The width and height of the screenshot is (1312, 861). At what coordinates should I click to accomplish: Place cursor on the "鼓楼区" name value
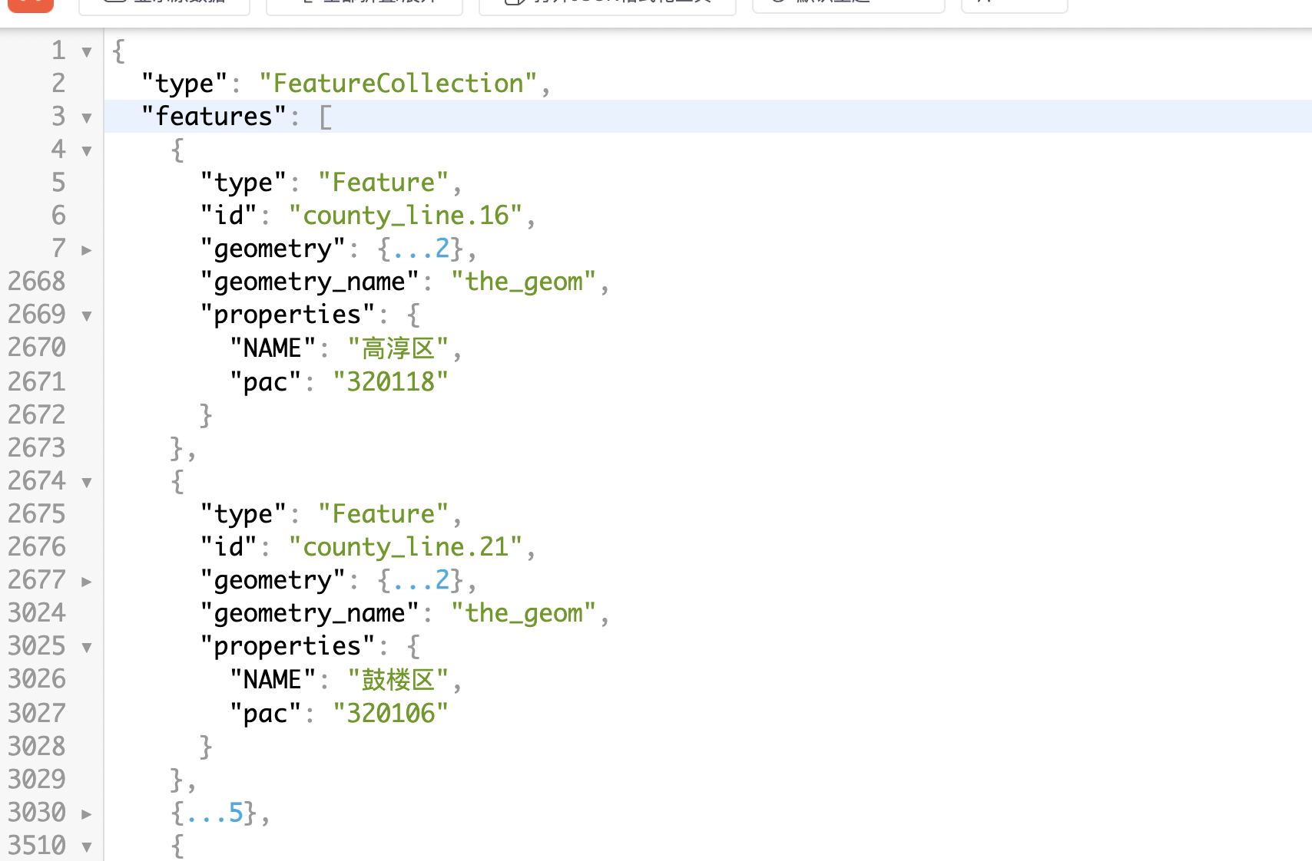click(398, 680)
